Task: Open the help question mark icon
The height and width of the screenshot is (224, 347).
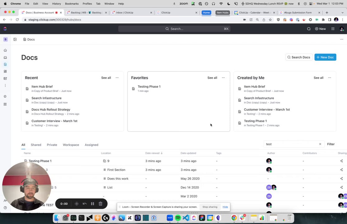Action: click(x=5, y=208)
